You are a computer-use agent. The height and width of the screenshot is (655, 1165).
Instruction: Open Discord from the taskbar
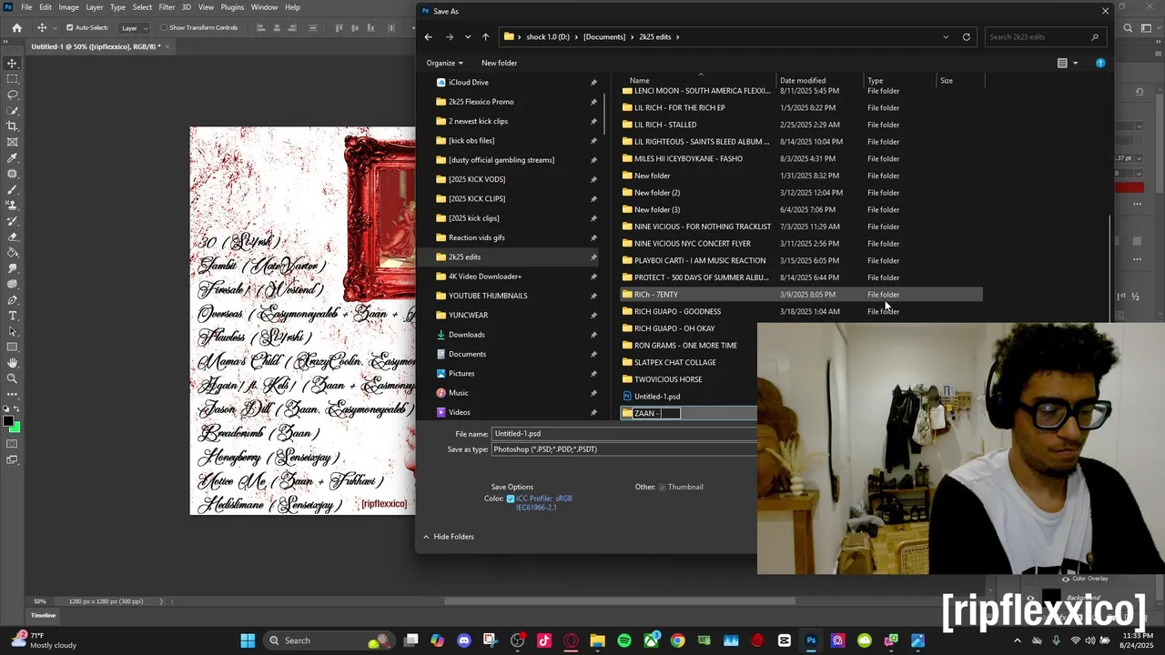464,640
